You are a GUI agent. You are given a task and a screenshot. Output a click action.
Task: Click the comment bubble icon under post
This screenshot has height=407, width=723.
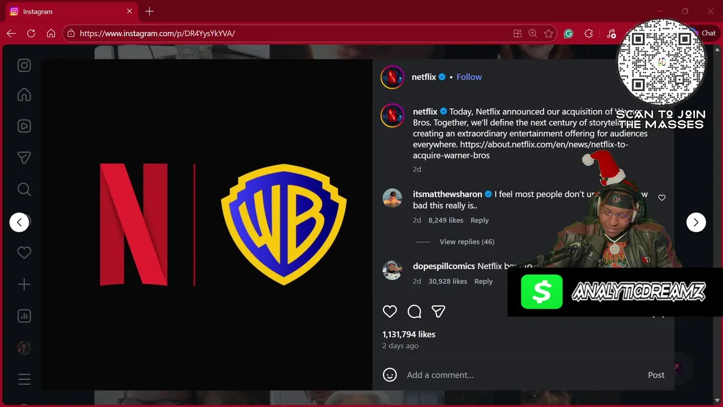click(x=415, y=311)
